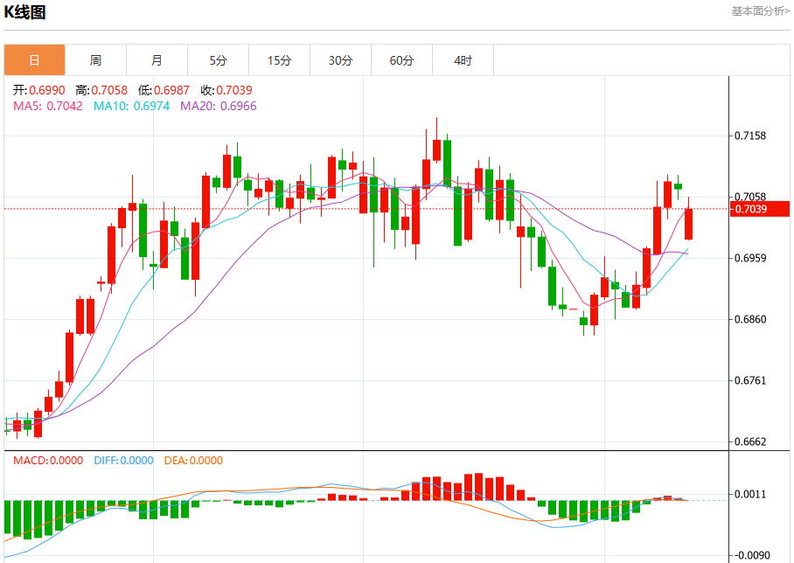Switch to the 周 weekly tab
The image size is (794, 563).
(x=95, y=60)
